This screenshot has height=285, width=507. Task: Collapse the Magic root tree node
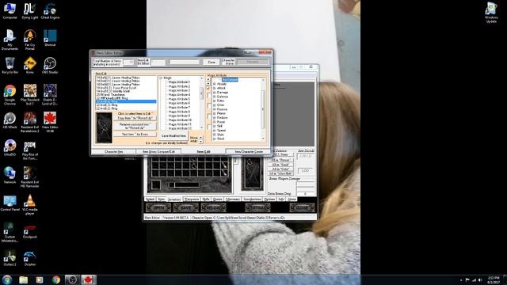(161, 78)
